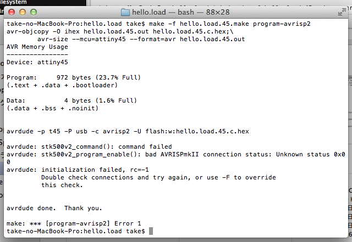Viewport: 352px width, 242px height.
Task: Click the window title text 'hello.load — bash — 88×28'
Action: pos(181,12)
